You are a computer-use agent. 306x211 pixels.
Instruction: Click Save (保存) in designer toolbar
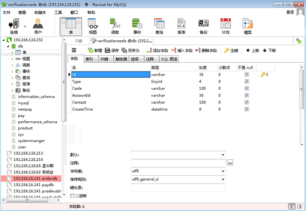tap(112, 51)
